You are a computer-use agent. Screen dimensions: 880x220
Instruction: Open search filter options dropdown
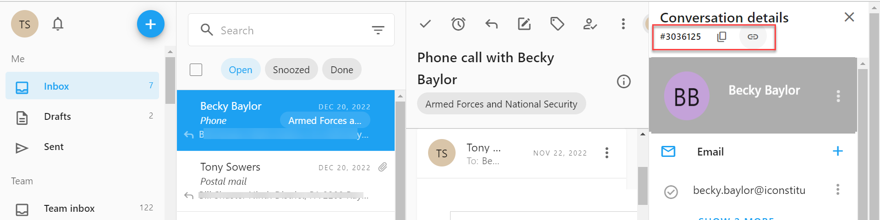tap(378, 30)
